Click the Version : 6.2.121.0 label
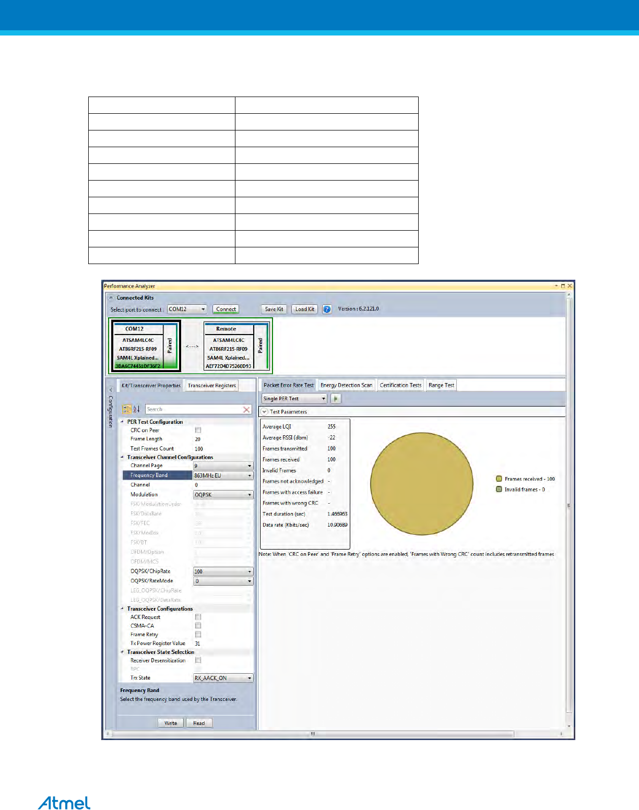This screenshot has width=639, height=810. [x=358, y=308]
